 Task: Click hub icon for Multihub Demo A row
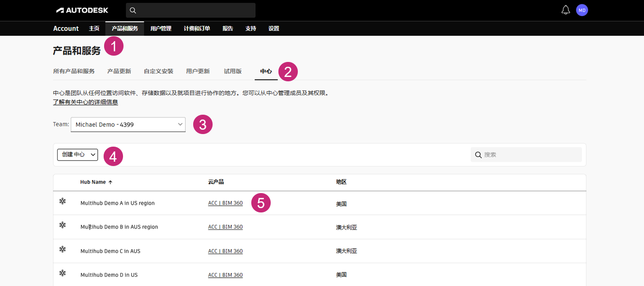(x=62, y=201)
